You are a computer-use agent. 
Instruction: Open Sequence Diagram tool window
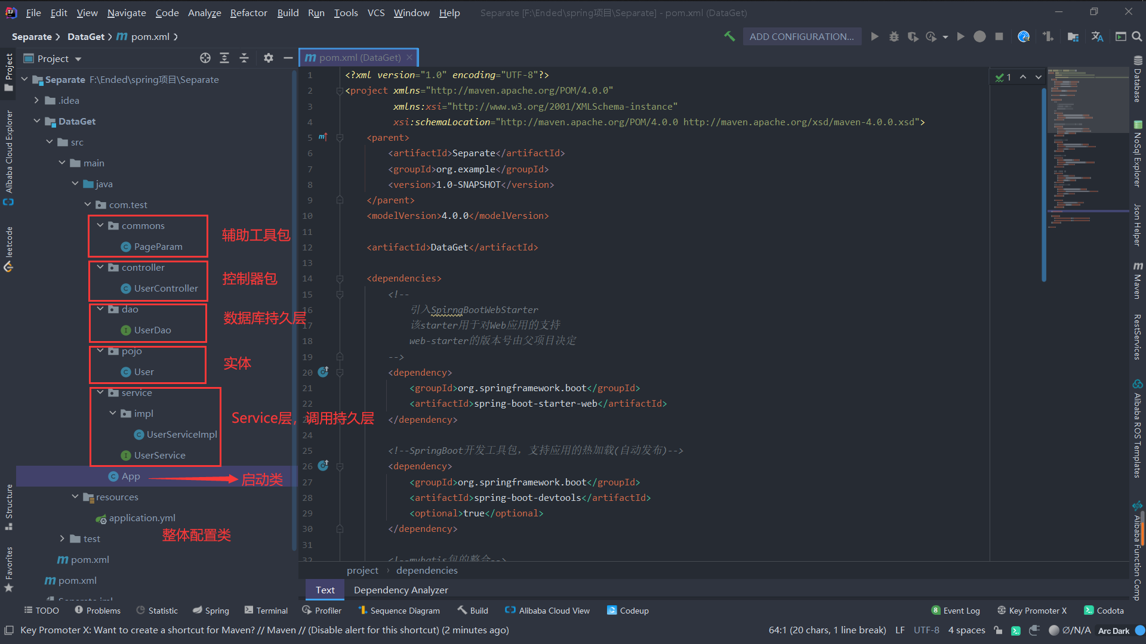[399, 611]
